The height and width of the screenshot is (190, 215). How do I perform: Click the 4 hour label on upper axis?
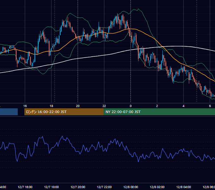click(183, 106)
